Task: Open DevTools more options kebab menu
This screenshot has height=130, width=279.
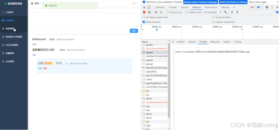Action: [x=272, y=7]
